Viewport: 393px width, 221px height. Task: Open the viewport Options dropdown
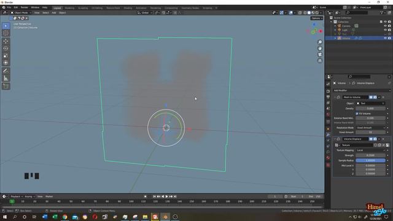317,18
